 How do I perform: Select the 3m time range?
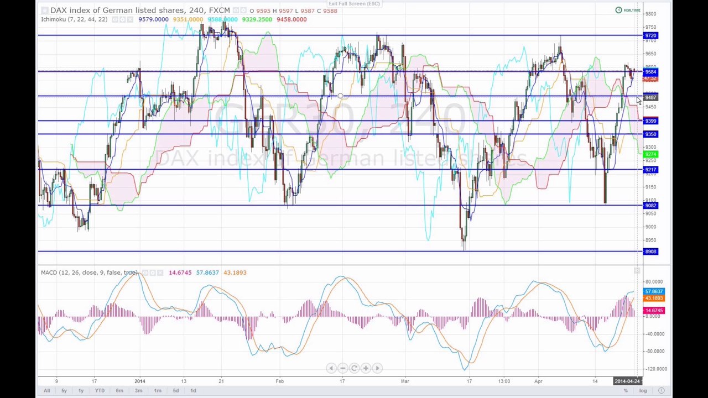coord(138,391)
